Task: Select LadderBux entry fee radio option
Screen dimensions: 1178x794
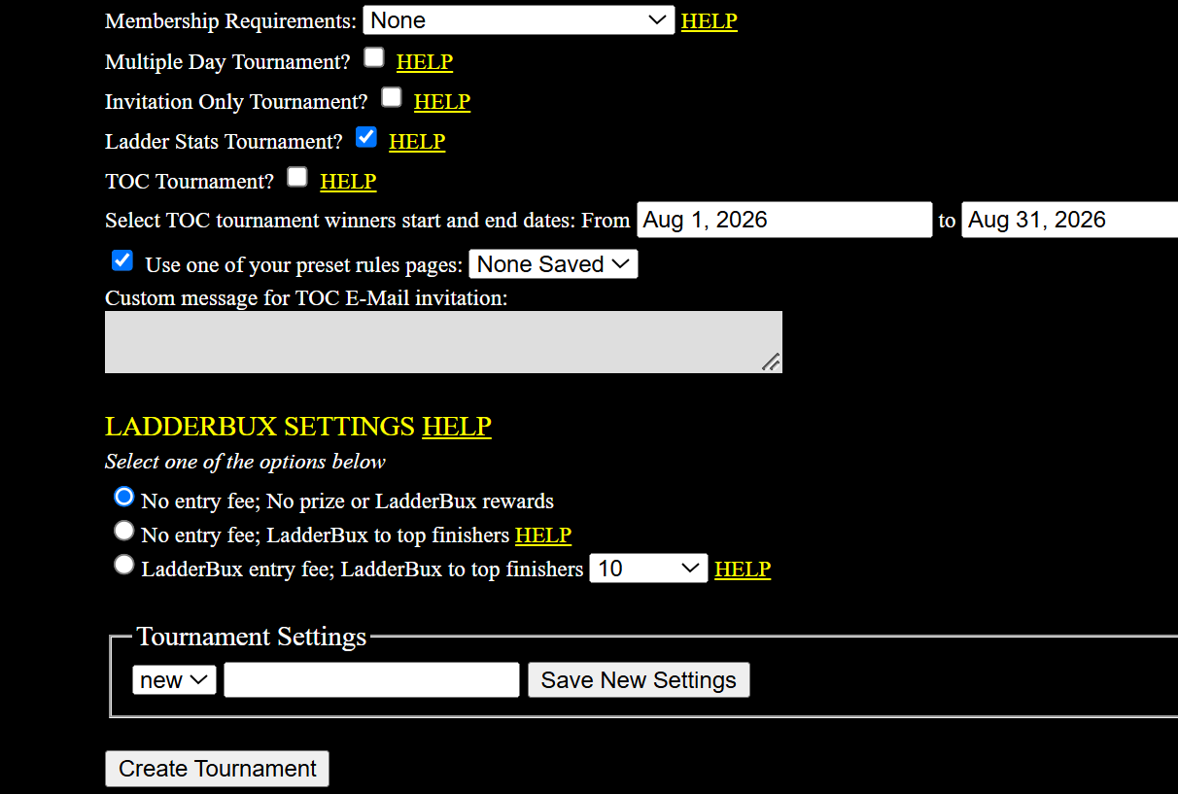Action: (x=123, y=564)
